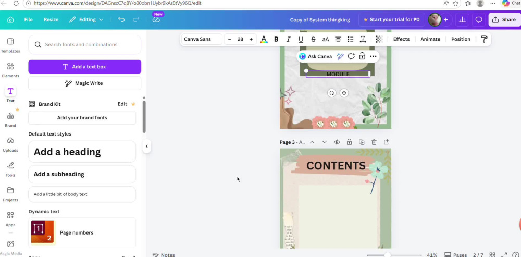
Task: Lock Page 3
Action: pos(349,142)
